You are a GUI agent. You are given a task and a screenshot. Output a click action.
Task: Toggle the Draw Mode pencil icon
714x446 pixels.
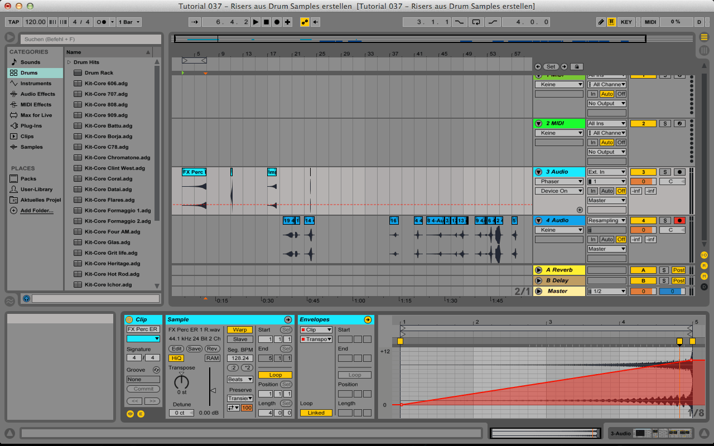601,22
